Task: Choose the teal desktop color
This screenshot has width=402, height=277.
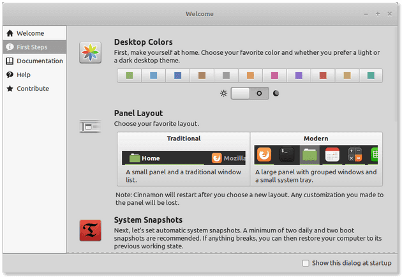Action: (x=371, y=75)
